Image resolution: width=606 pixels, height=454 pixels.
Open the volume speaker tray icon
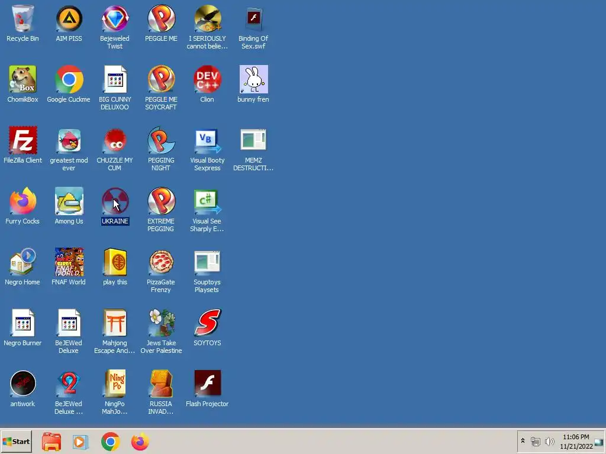(549, 441)
